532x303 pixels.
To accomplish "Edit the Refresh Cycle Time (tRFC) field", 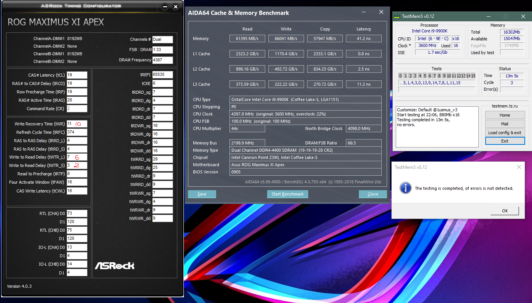I will click(77, 132).
